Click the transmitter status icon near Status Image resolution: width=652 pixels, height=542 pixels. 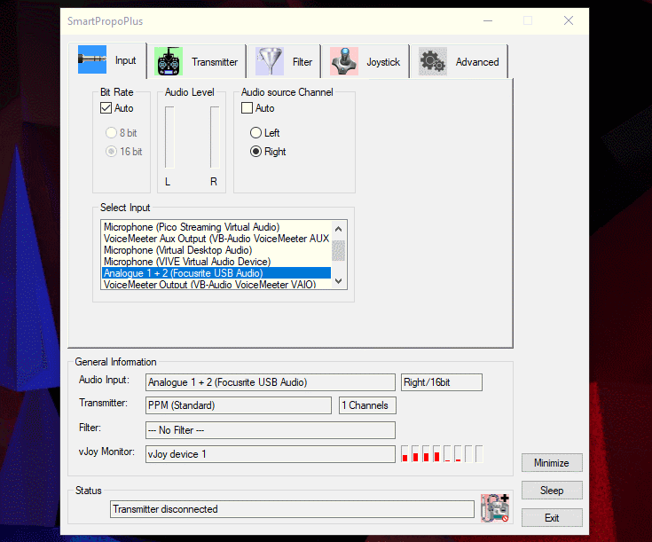coord(495,508)
